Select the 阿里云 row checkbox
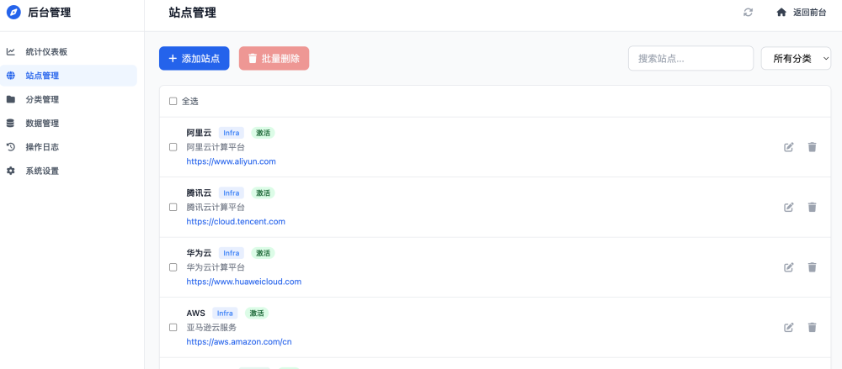 pos(173,147)
